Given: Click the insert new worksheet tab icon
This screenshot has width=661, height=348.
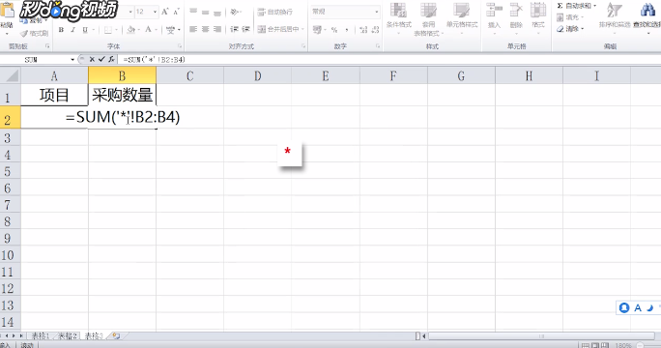Looking at the screenshot, I should pyautogui.click(x=116, y=335).
